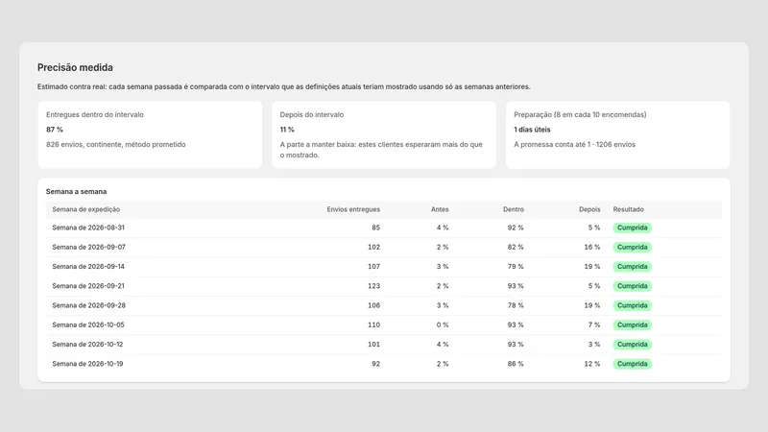Click delivered count 92 for week 2026-10-19
Viewport: 768px width, 432px height.
[375, 364]
